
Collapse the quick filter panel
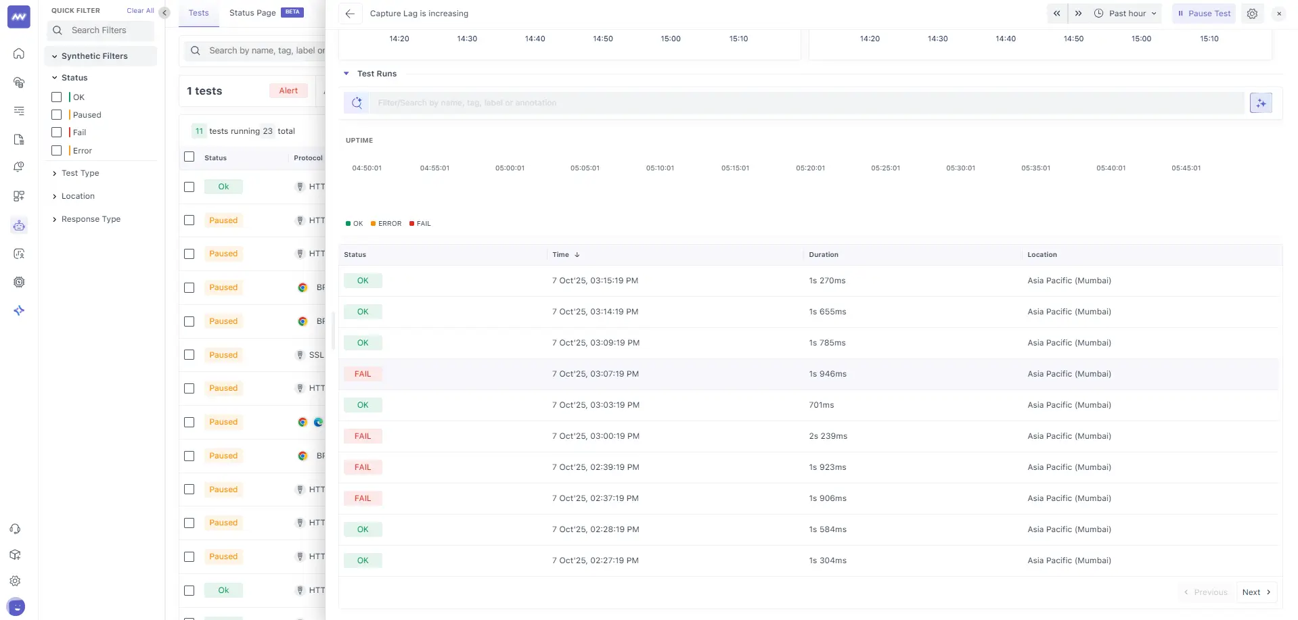[164, 13]
